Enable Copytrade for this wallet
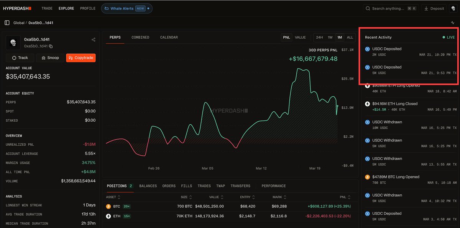460x228 pixels. click(80, 58)
